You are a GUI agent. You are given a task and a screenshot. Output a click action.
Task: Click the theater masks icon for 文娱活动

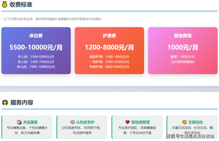(184, 122)
